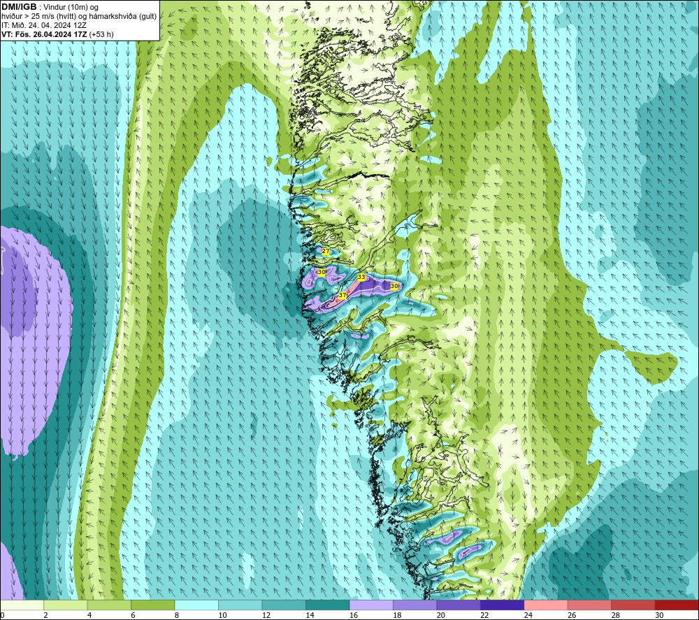Viewport: 699px width, 620px height.
Task: Click the legend scale number 24
Action: (x=528, y=615)
